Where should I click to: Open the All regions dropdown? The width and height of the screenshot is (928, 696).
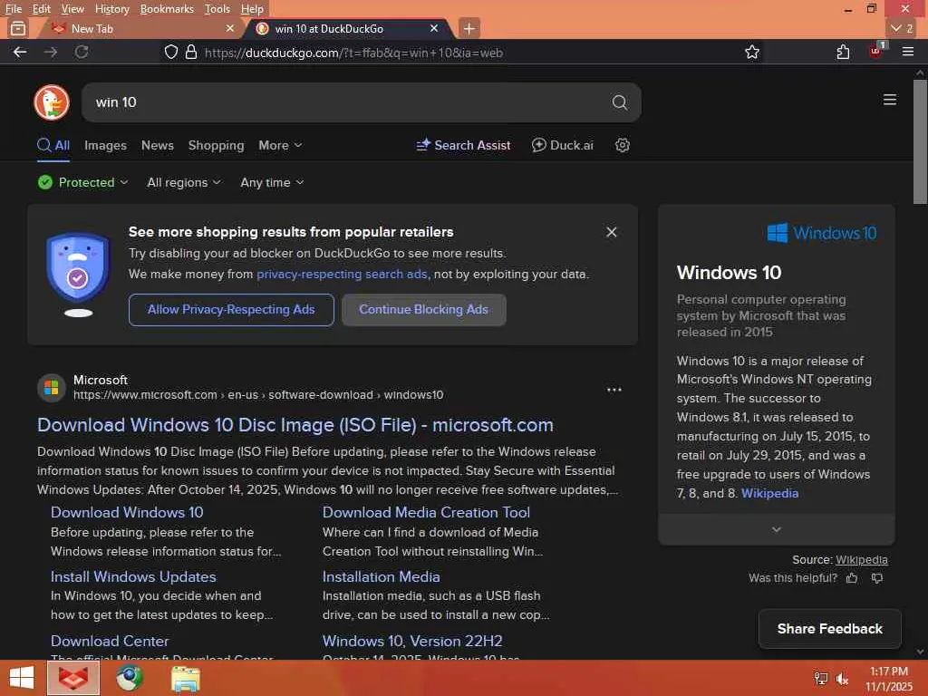[183, 182]
